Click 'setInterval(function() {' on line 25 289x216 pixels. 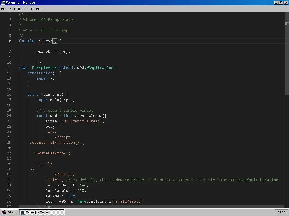click(57, 143)
